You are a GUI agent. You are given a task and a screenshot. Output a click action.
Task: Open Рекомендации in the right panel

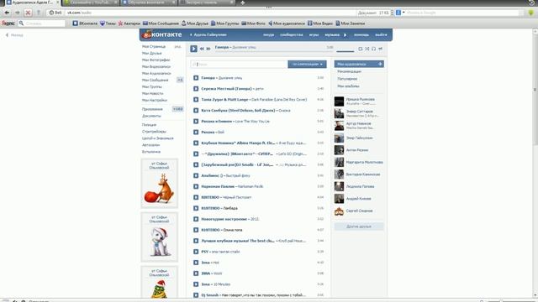click(x=350, y=71)
